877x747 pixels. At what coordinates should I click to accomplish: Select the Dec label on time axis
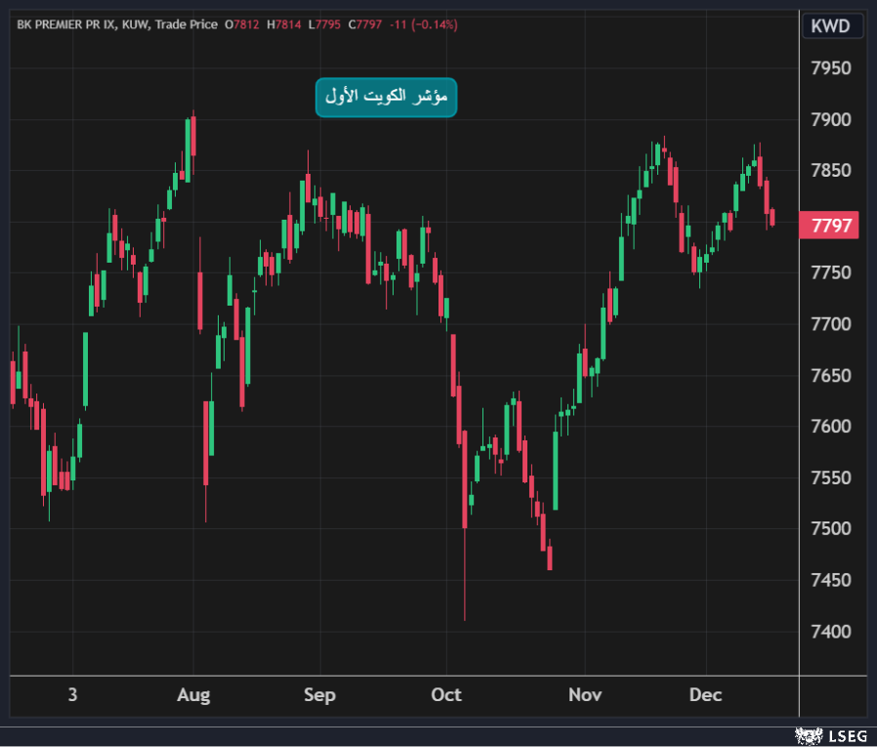coord(705,695)
